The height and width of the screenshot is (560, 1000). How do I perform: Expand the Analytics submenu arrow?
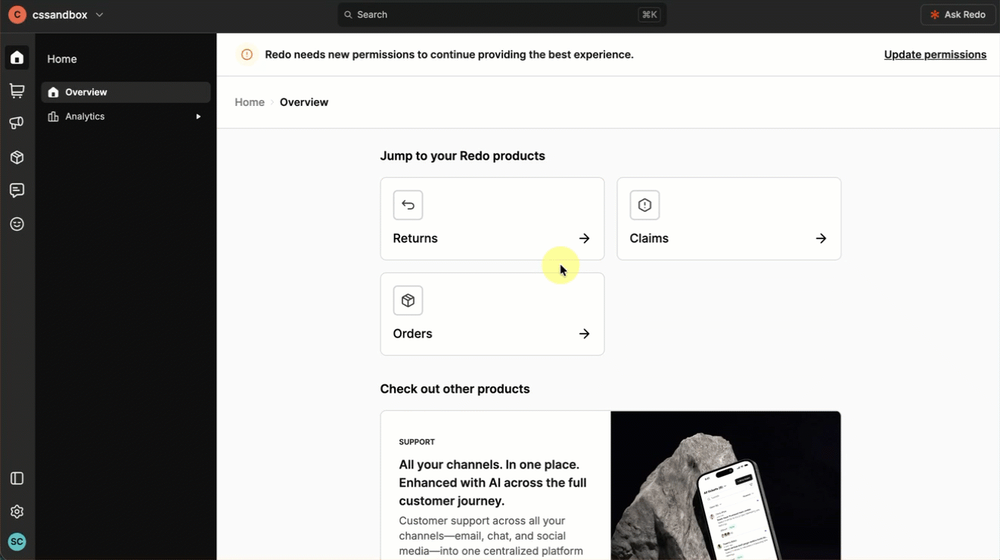click(x=198, y=117)
